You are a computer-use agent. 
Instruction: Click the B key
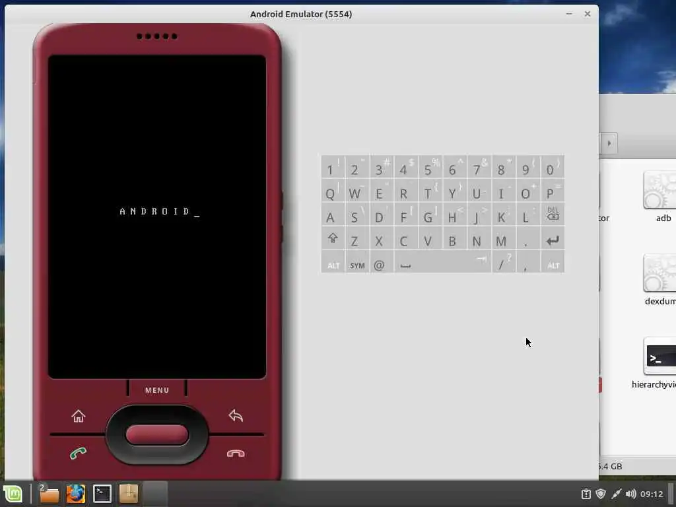(x=454, y=238)
